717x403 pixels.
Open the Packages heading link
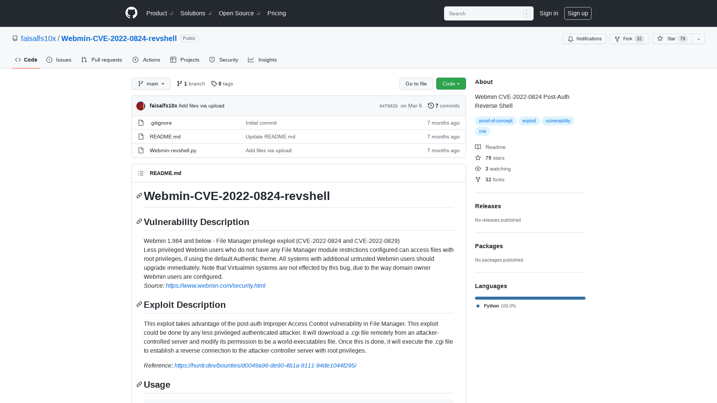click(x=489, y=246)
